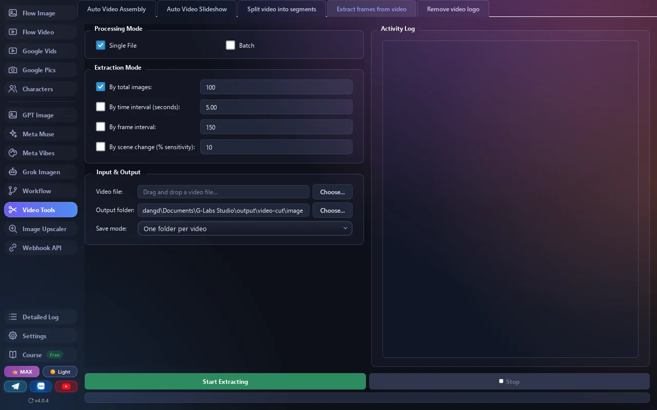
Task: Enable By scene change sensitivity checkbox
Action: 101,147
